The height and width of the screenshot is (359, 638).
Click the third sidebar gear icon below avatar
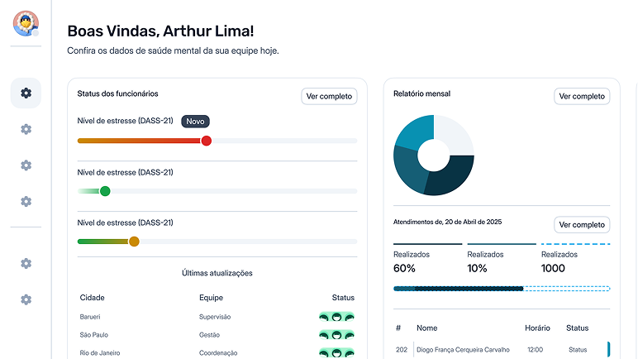click(x=26, y=165)
